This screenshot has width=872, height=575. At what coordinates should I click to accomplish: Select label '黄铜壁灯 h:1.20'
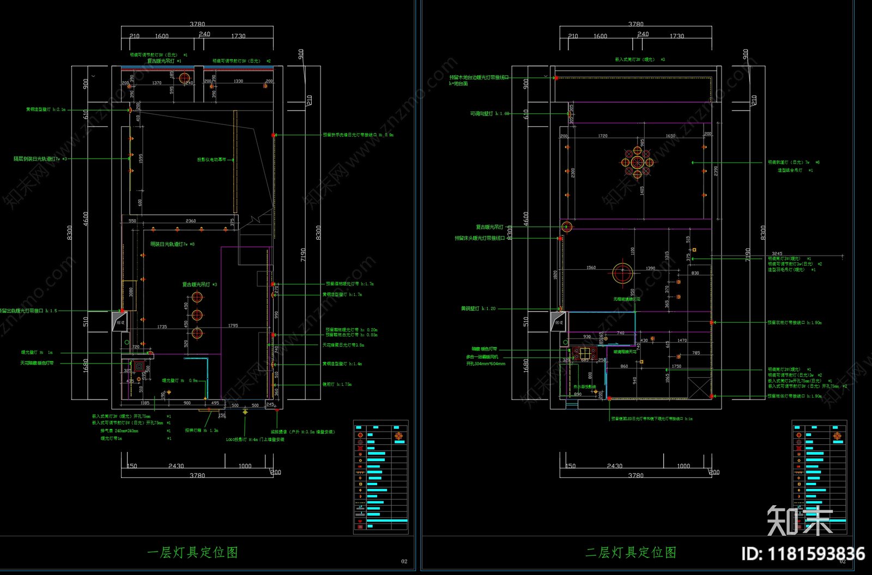[x=479, y=308]
